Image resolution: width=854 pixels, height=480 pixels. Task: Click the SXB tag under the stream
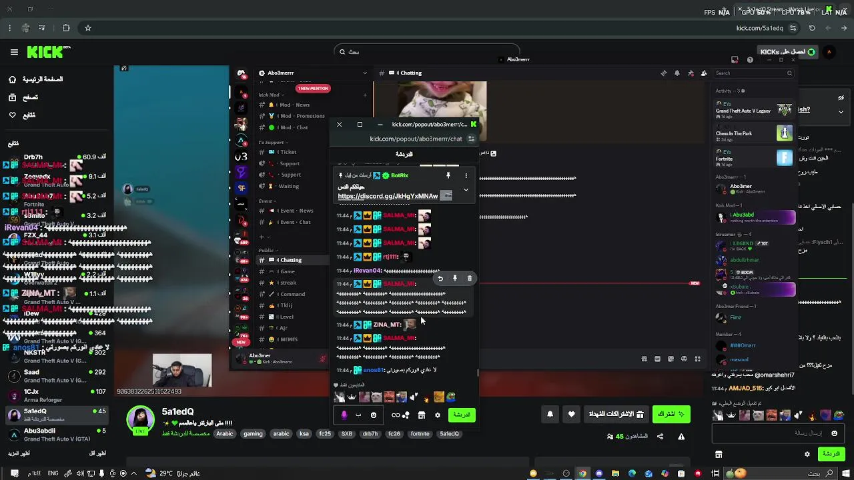pos(347,434)
